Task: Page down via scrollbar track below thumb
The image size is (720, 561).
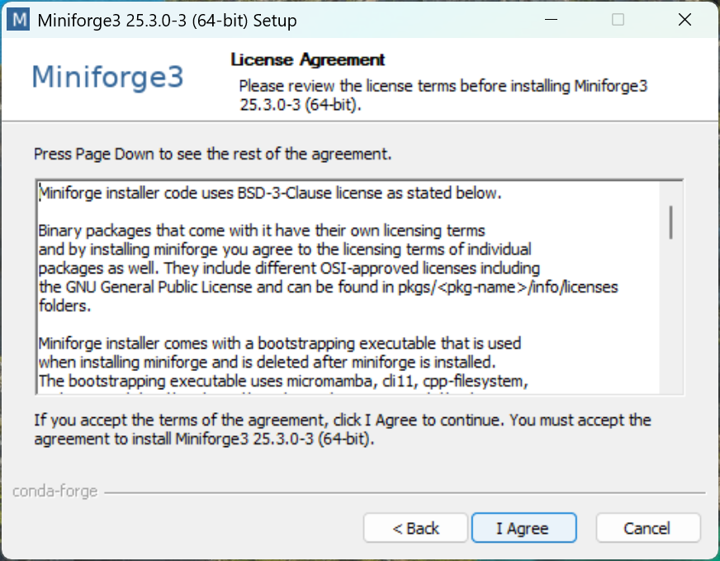Action: (670, 317)
